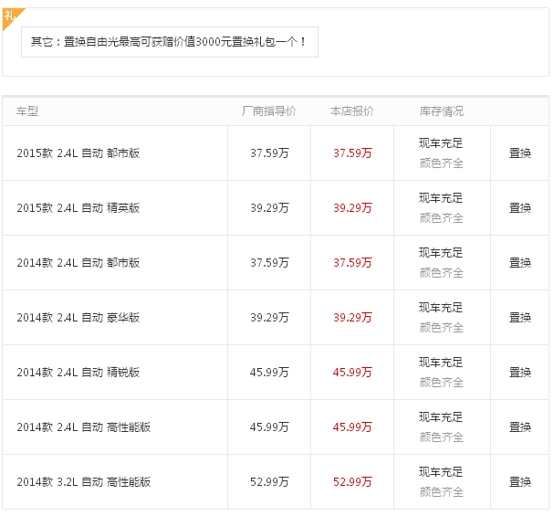Open the 2014款 2.4L 自动 精锐版 model link
The width and height of the screenshot is (554, 516).
click(x=78, y=373)
